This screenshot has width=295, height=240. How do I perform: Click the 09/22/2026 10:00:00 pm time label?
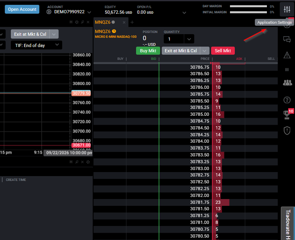(69, 153)
